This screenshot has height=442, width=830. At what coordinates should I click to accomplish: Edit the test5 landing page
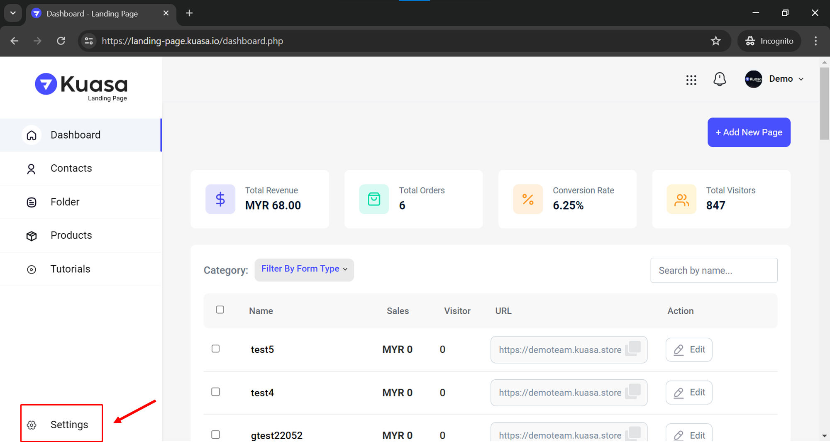(x=689, y=349)
